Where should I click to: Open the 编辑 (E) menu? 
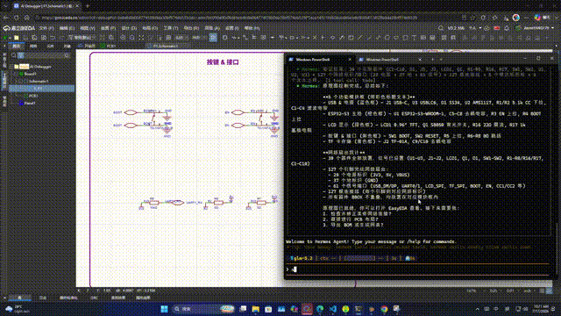[67, 28]
